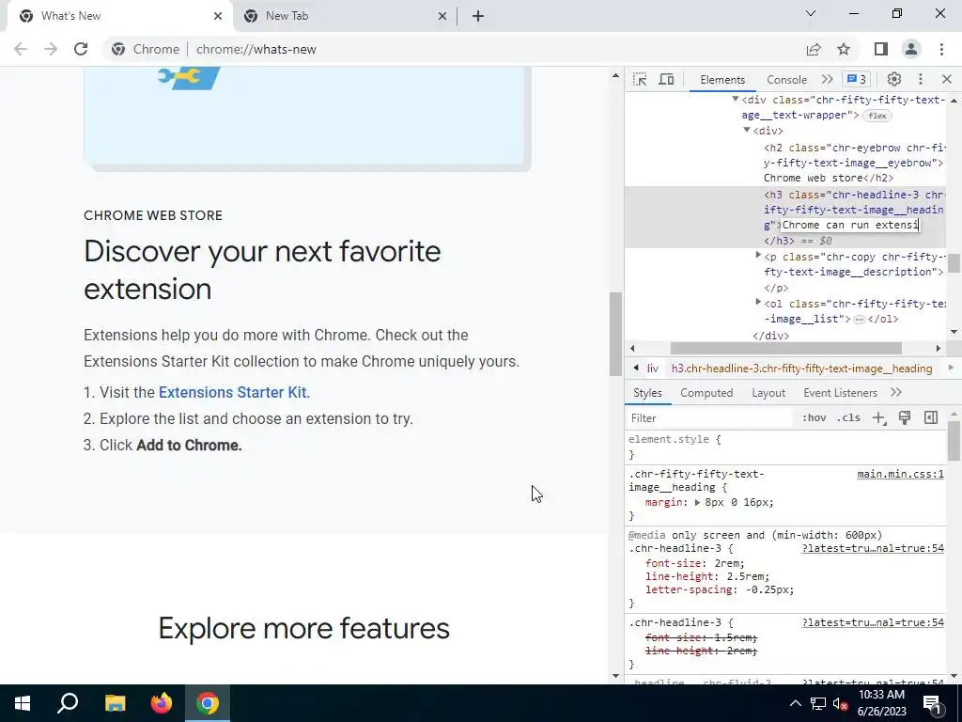Collapse the chr-fifty-fifty text-wrapper div node

click(x=735, y=99)
